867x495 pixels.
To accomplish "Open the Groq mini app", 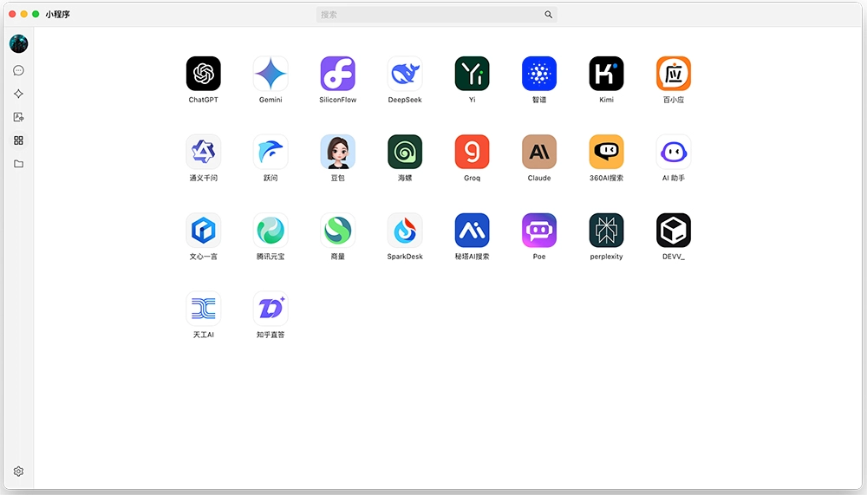I will tap(473, 152).
